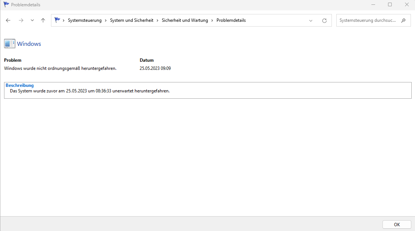
Task: Click the Problem column label
Action: pos(13,60)
